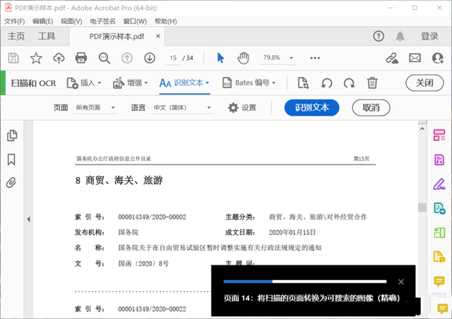Switch to the 工具 tab
452x319 pixels.
(47, 36)
